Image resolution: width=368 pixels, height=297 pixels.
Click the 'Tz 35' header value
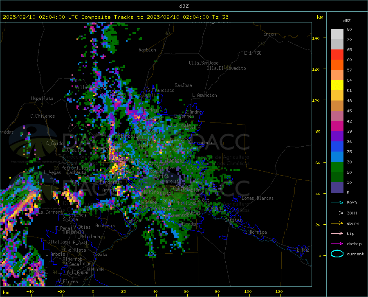coord(220,17)
